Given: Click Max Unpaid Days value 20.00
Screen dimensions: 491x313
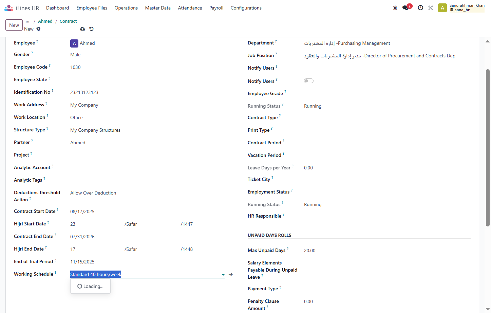Looking at the screenshot, I should (x=310, y=251).
